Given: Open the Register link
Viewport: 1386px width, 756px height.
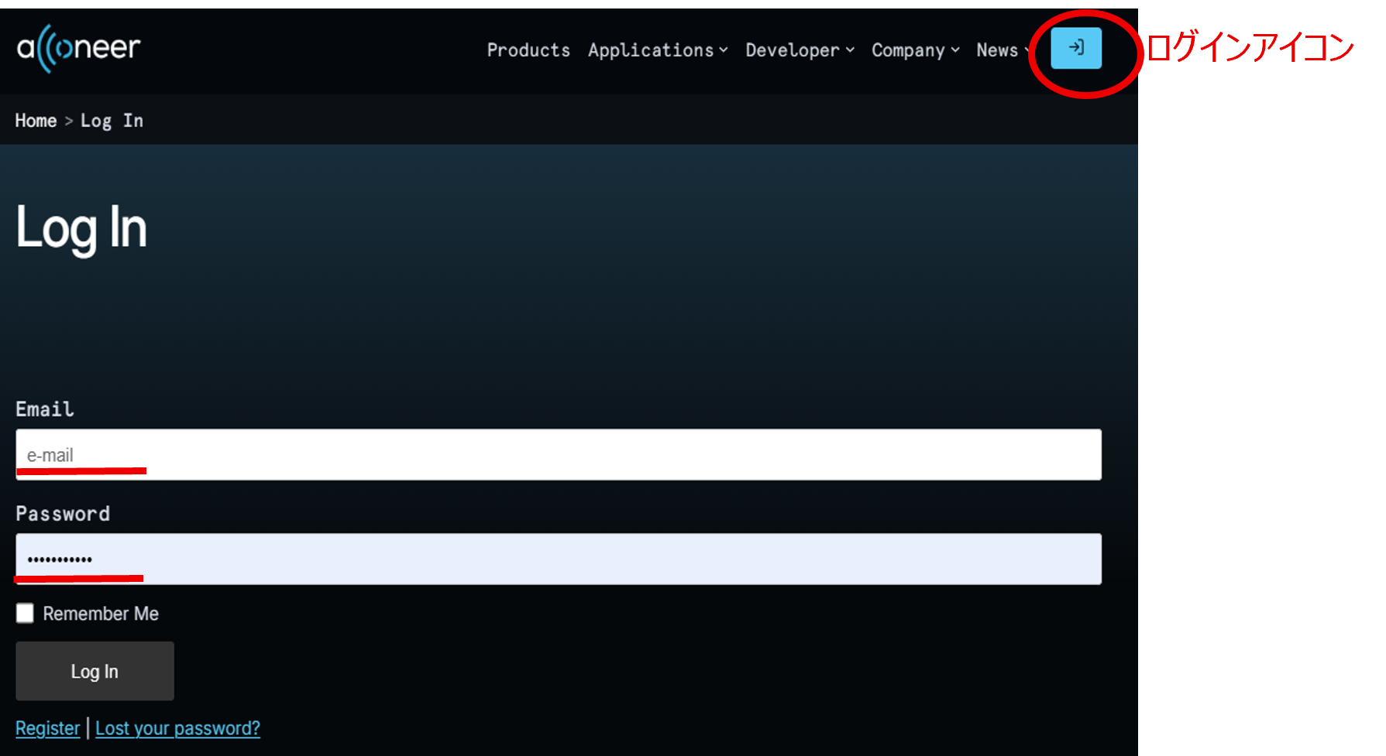Looking at the screenshot, I should (x=48, y=729).
